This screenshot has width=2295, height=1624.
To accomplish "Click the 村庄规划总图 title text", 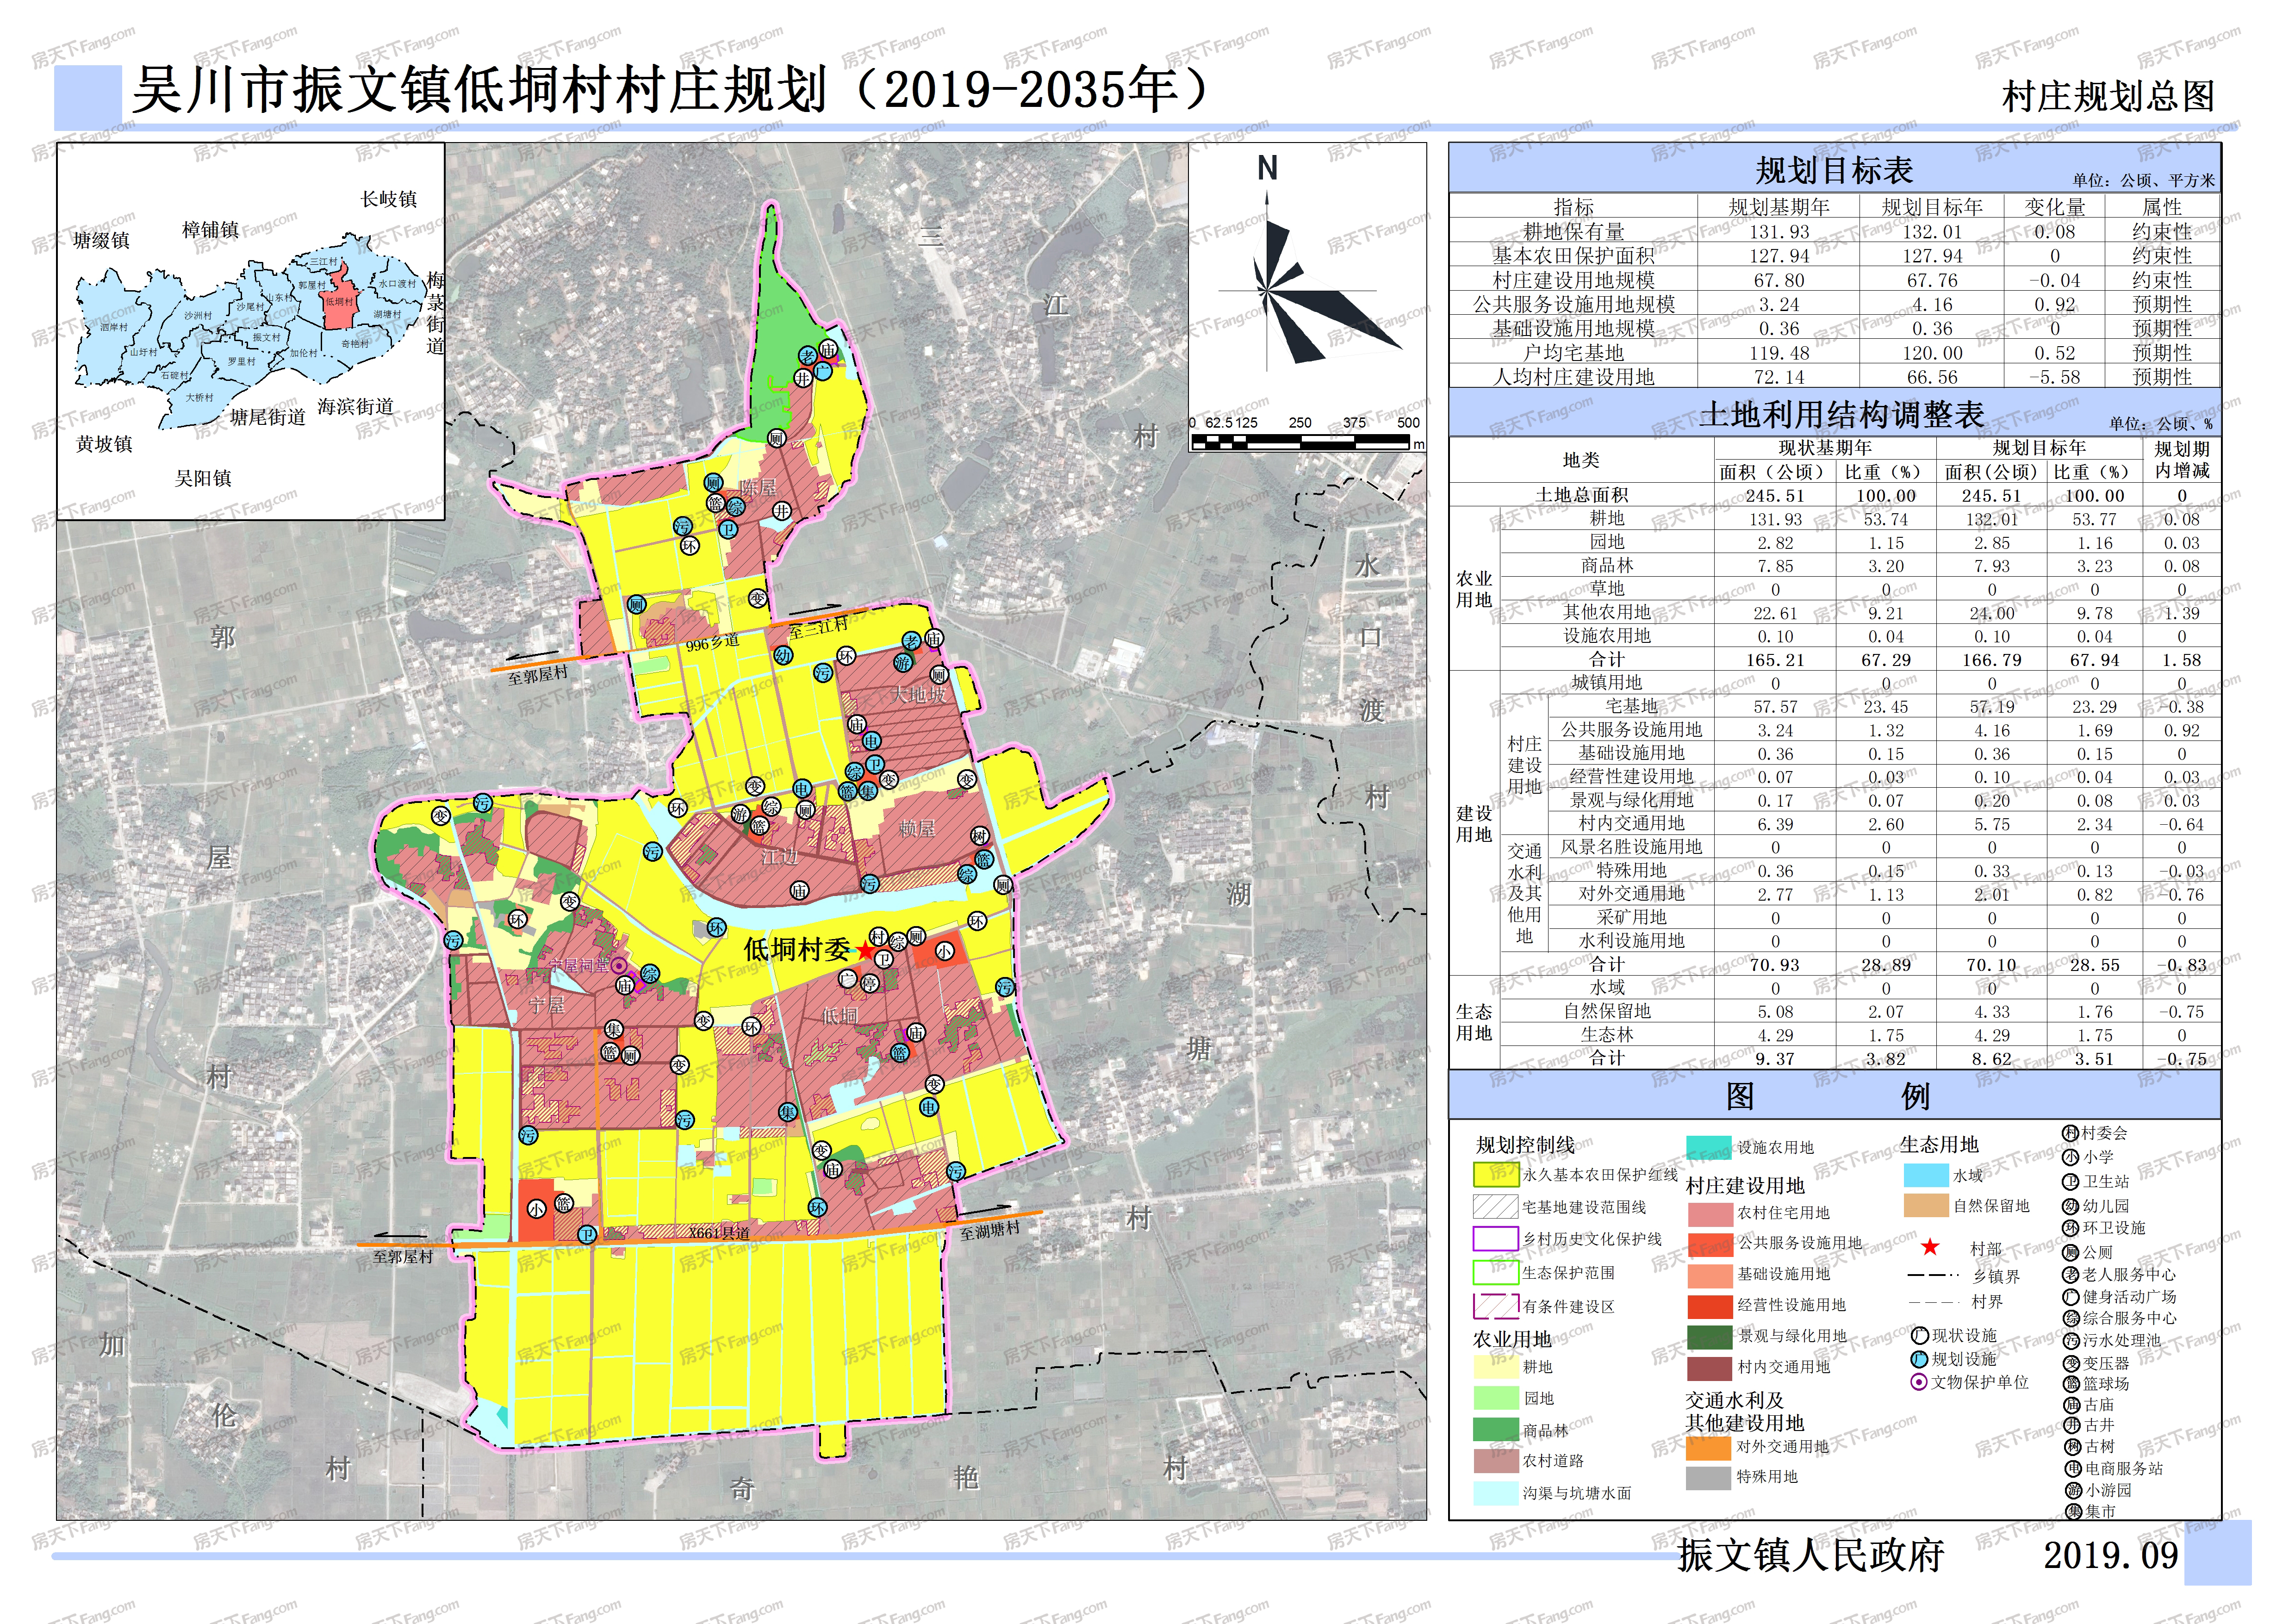I will point(2108,96).
